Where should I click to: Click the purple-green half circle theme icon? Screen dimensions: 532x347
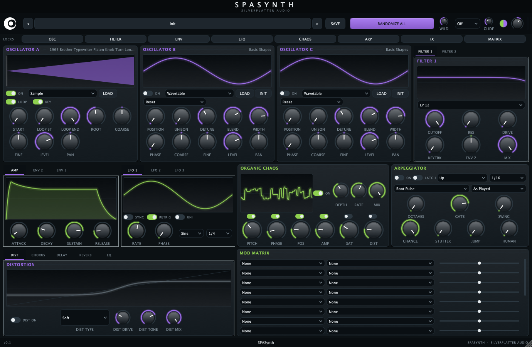503,24
